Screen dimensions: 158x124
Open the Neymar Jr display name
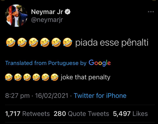47,12
